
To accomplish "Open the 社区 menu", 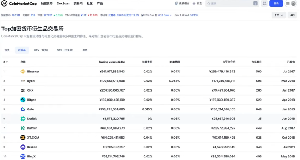I will (x=90, y=3).
